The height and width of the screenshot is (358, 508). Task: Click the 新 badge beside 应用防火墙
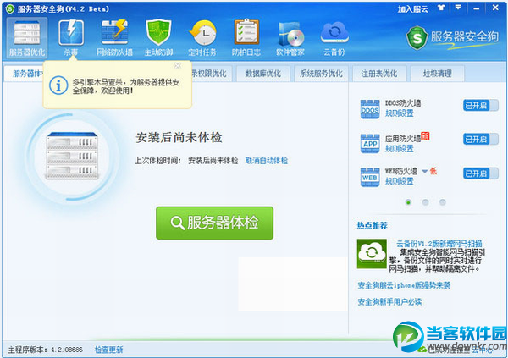(425, 136)
